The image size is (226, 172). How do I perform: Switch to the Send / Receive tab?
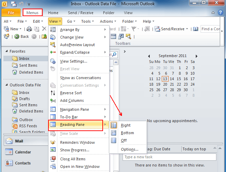coord(81,13)
